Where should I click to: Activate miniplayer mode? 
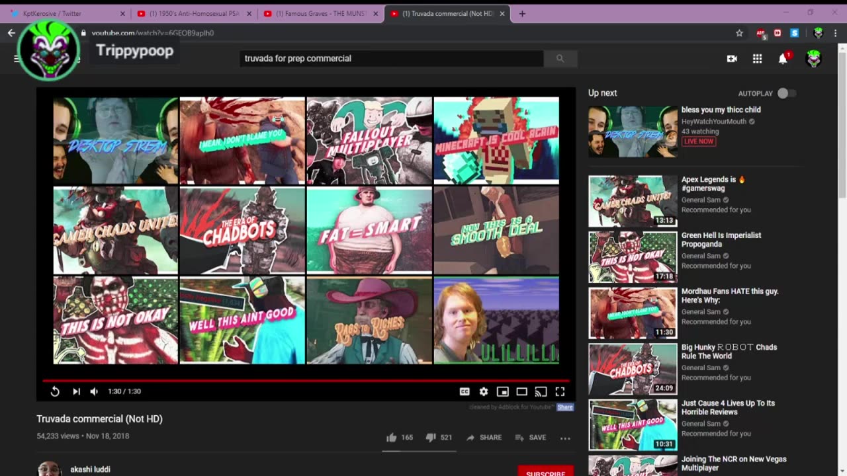click(x=503, y=391)
